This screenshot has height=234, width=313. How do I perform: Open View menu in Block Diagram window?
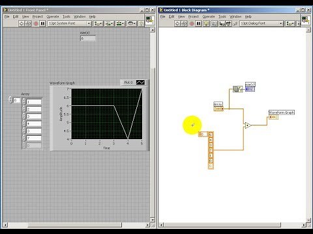pyautogui.click(x=181, y=16)
